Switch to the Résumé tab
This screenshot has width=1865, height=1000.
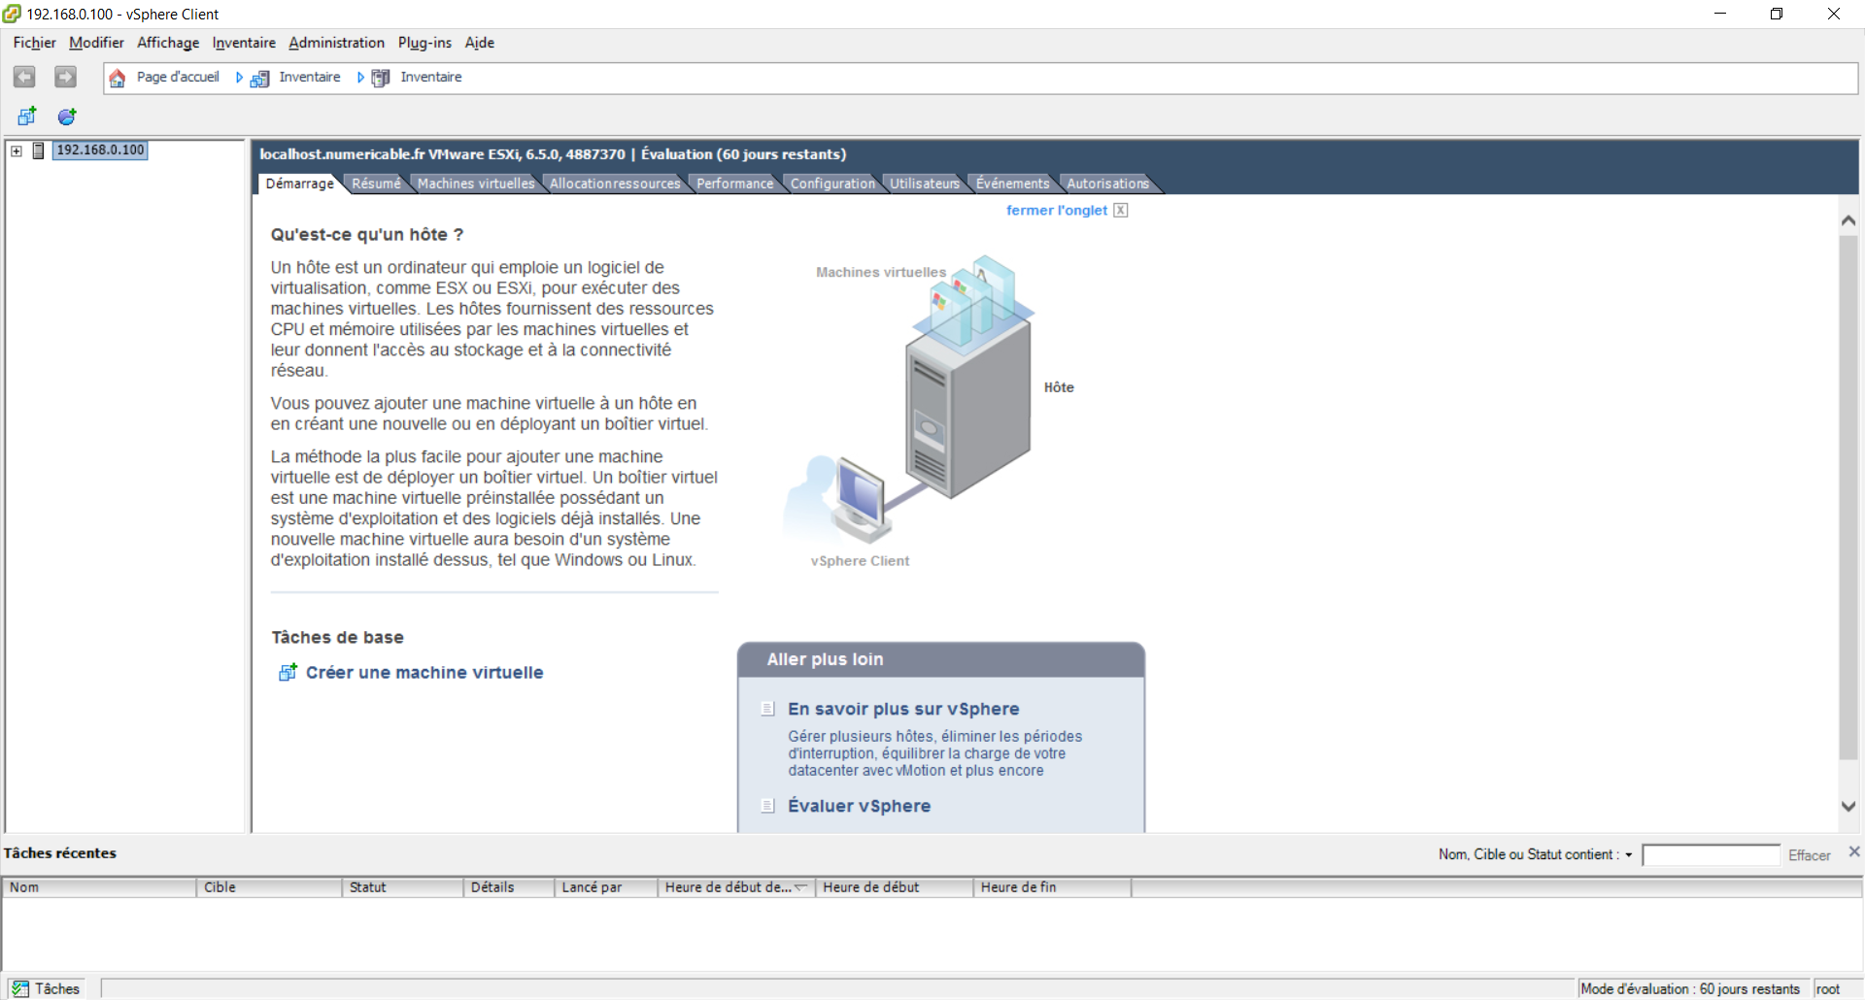[376, 183]
